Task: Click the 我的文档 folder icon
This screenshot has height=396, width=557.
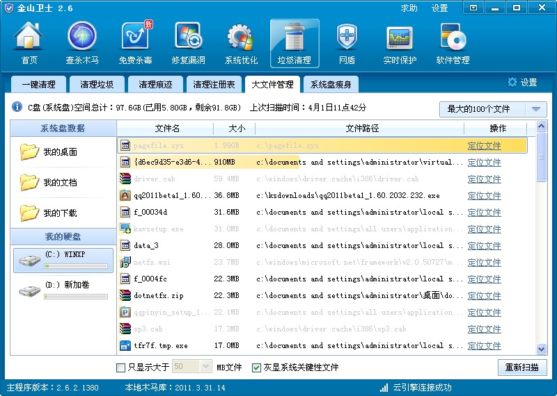Action: point(29,182)
